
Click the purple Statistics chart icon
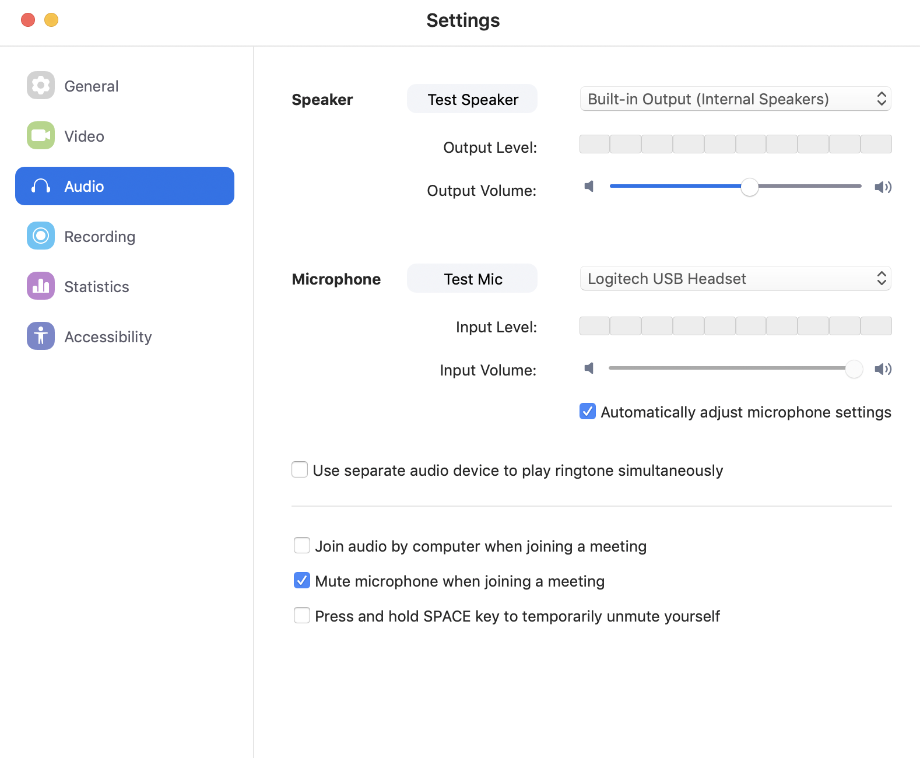(x=41, y=286)
